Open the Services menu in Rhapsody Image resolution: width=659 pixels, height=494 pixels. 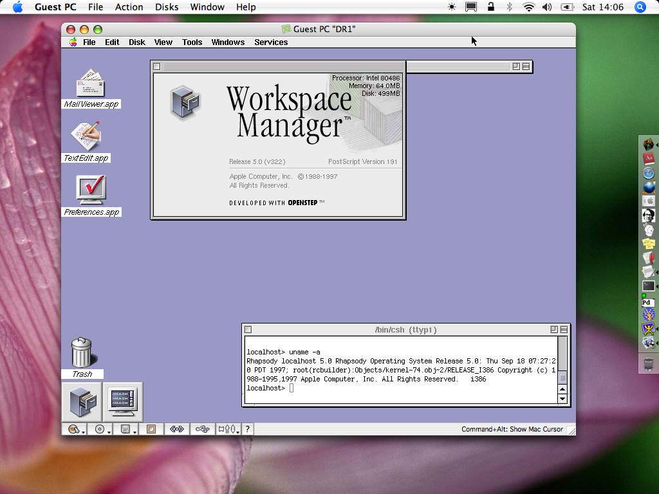click(271, 42)
